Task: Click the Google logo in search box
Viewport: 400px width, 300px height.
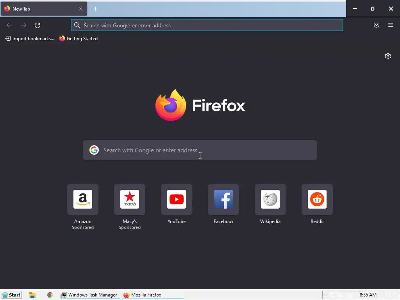Action: pos(94,150)
